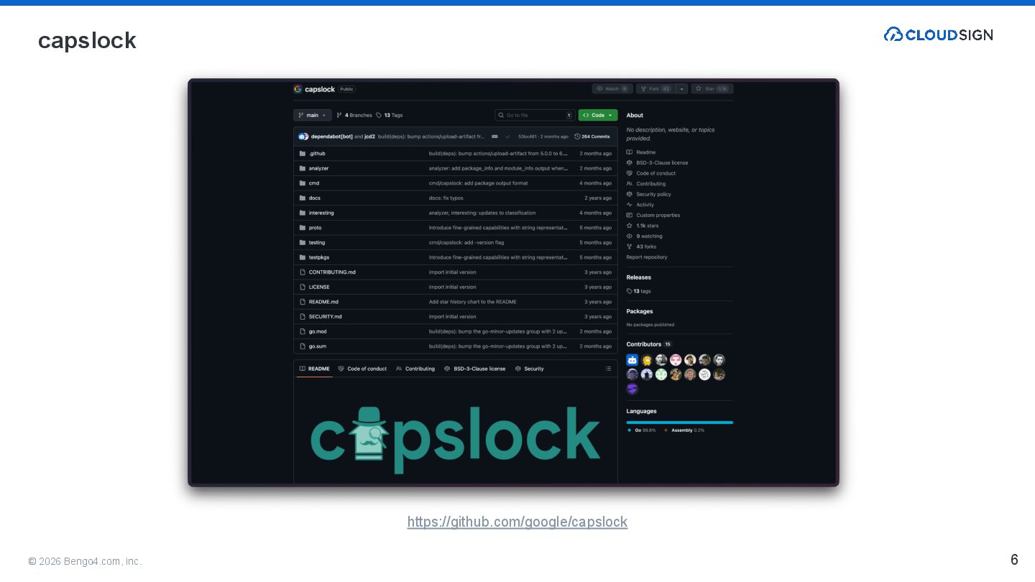This screenshot has height=582, width=1035.
Task: Click the Go language bar in Languages
Action: coord(679,422)
